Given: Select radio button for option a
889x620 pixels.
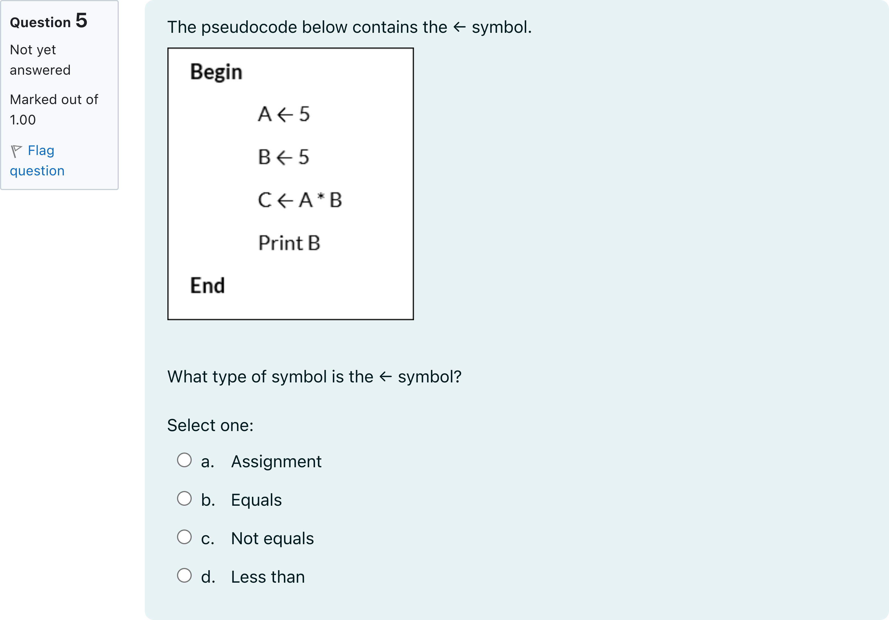Looking at the screenshot, I should point(184,460).
